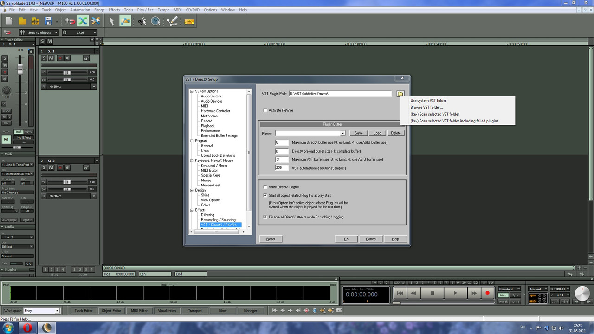Toggle the lock icon on track S: 1
594x334 pixels.
point(86,58)
